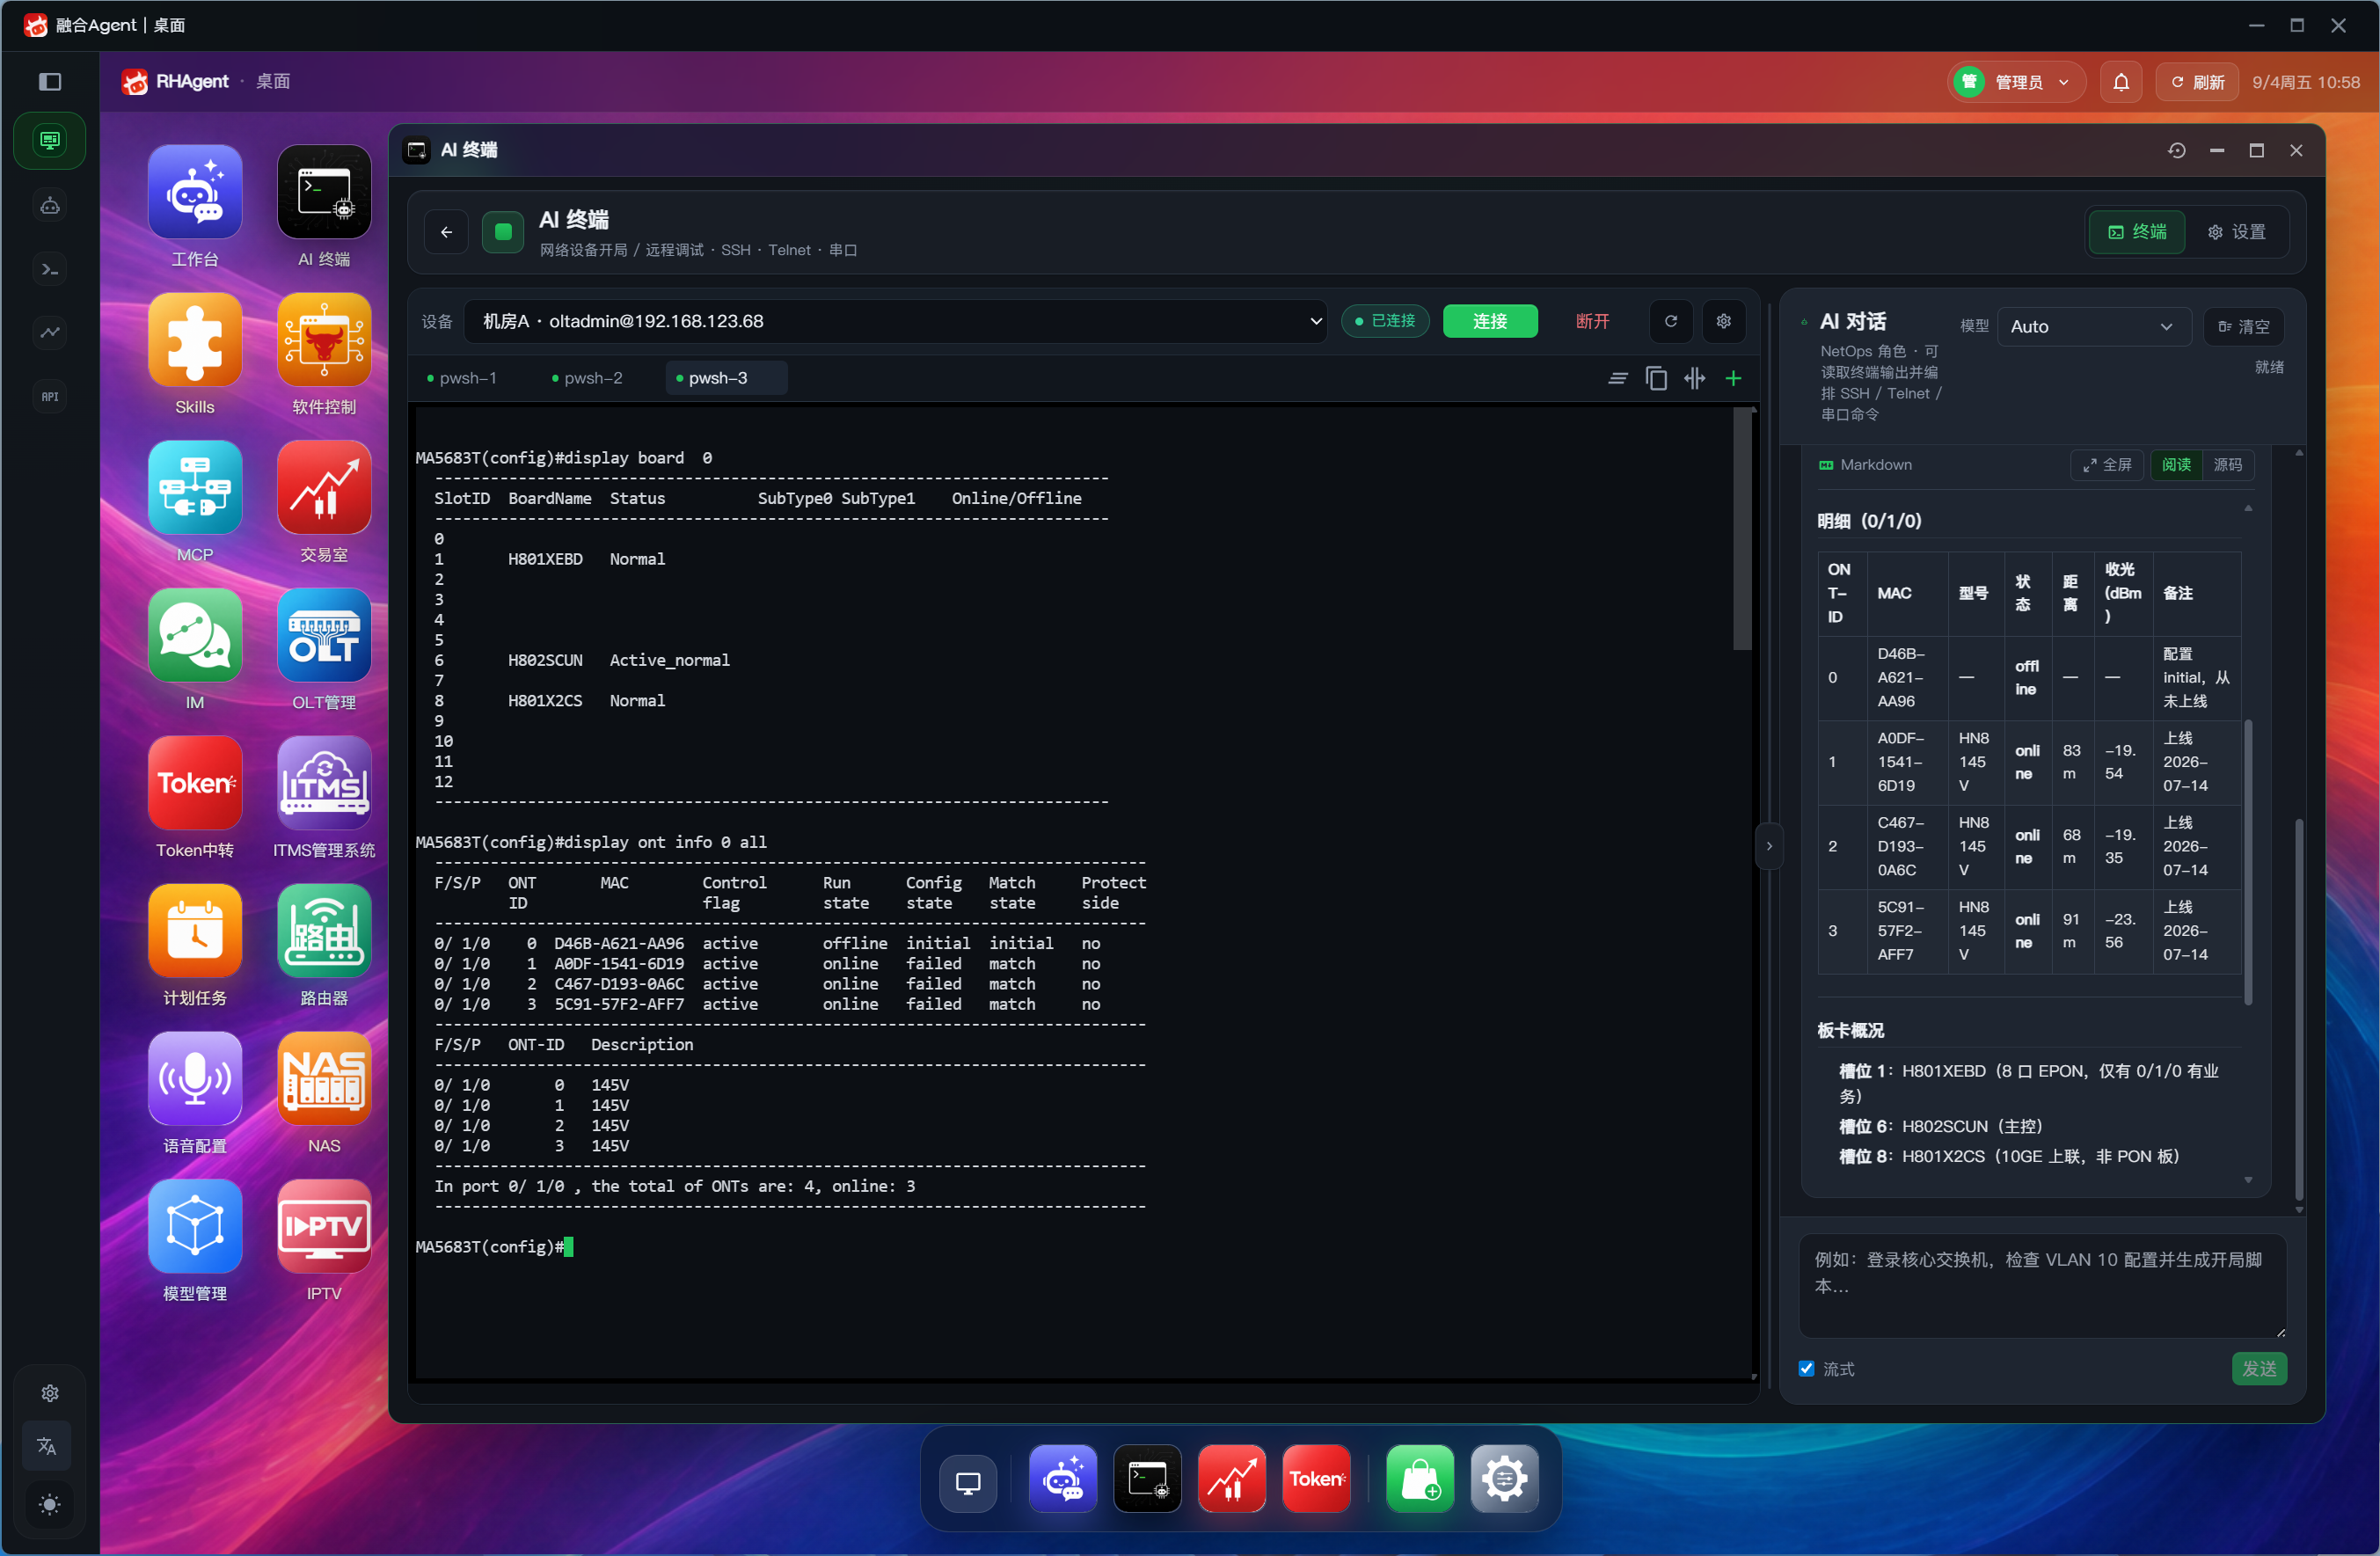Open the IPTV app
This screenshot has width=2380, height=1556.
click(324, 1227)
